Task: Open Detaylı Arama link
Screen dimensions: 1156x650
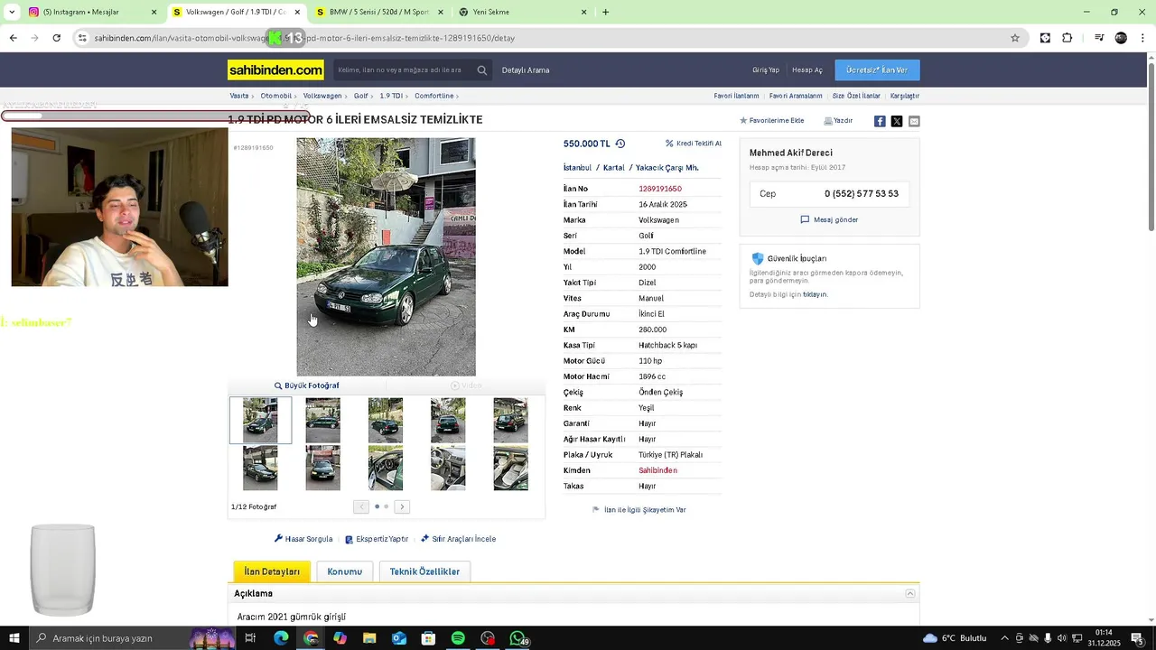Action: [526, 70]
